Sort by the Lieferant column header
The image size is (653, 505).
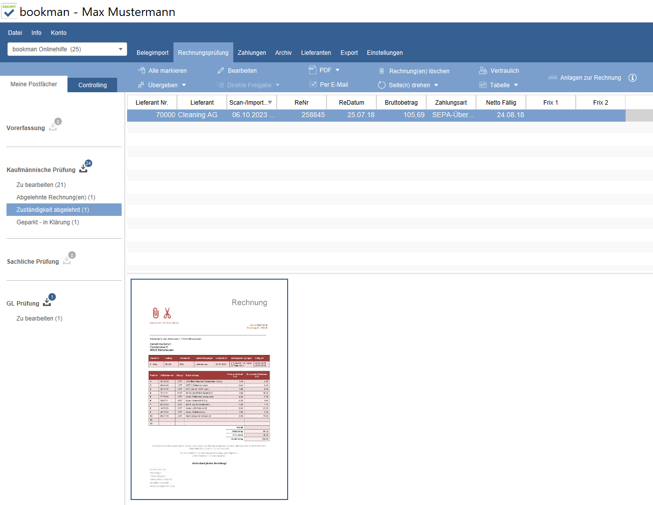[202, 103]
